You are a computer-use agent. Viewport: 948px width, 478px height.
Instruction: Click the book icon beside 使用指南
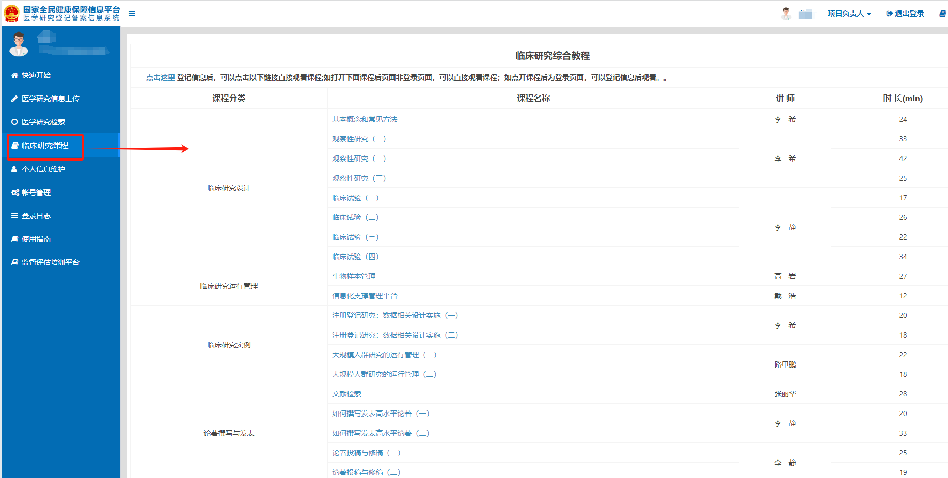click(14, 239)
